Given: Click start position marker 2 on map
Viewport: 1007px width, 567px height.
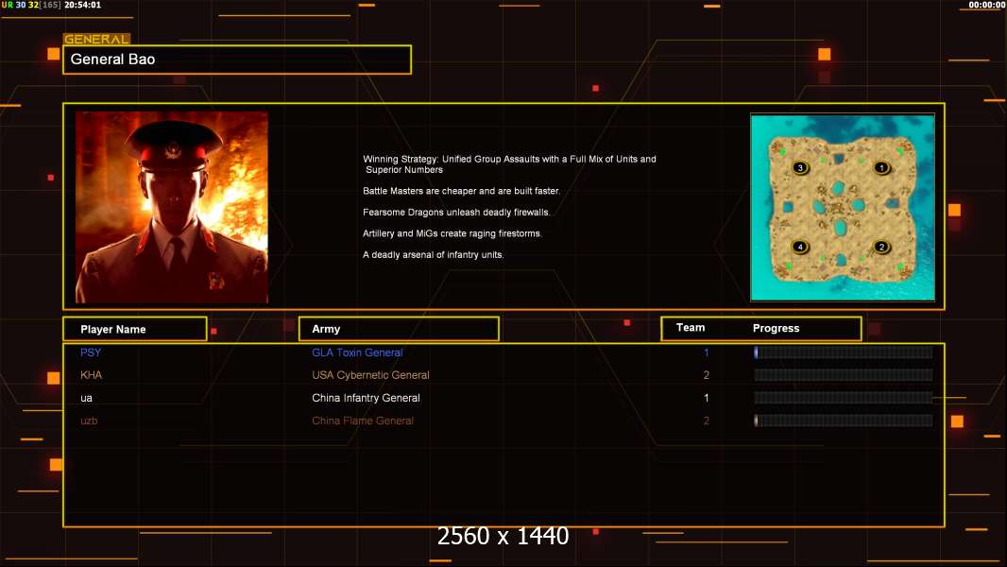Looking at the screenshot, I should coord(881,247).
